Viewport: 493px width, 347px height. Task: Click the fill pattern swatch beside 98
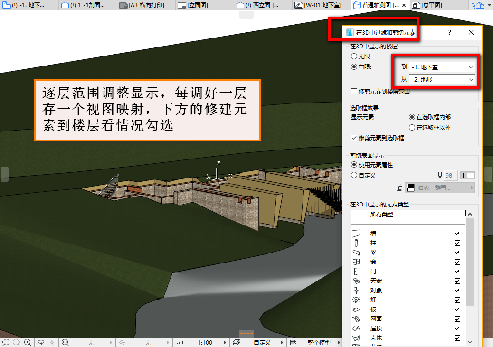tap(467, 175)
